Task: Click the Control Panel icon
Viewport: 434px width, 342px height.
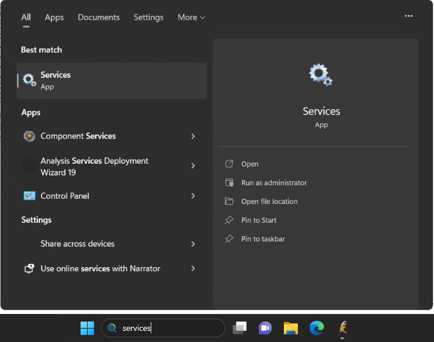Action: point(29,196)
